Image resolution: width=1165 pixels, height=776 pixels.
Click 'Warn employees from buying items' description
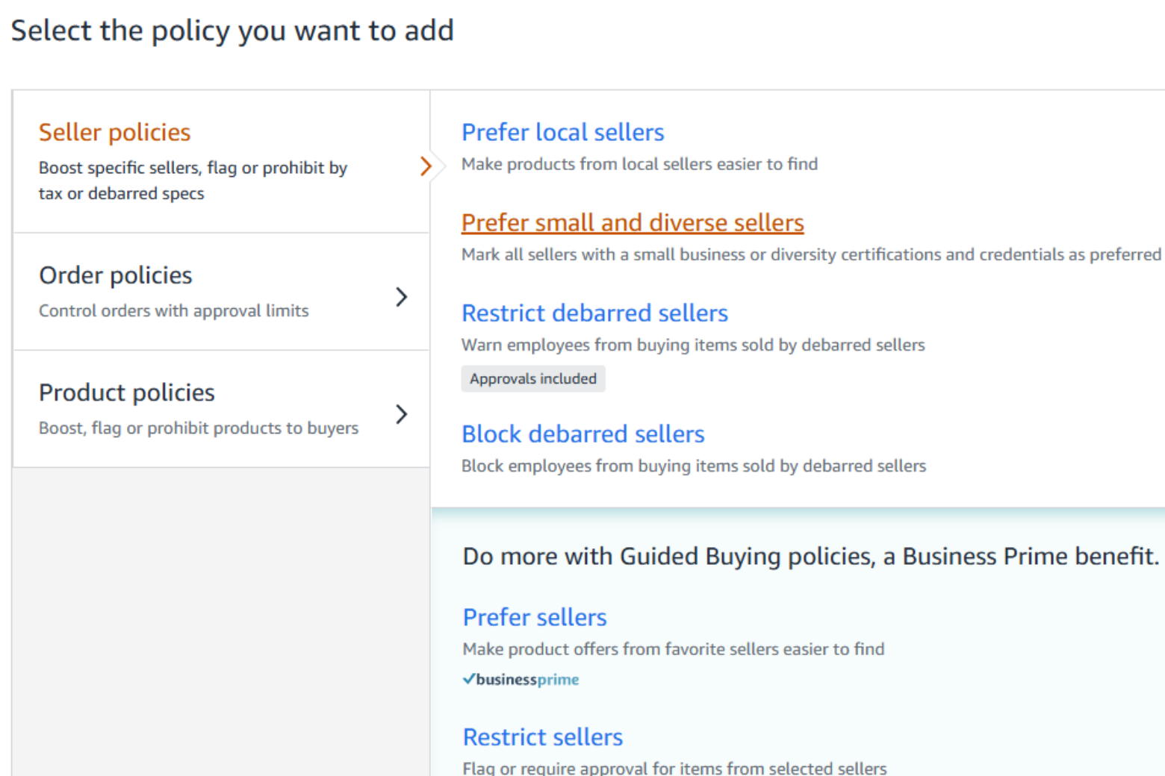point(693,345)
